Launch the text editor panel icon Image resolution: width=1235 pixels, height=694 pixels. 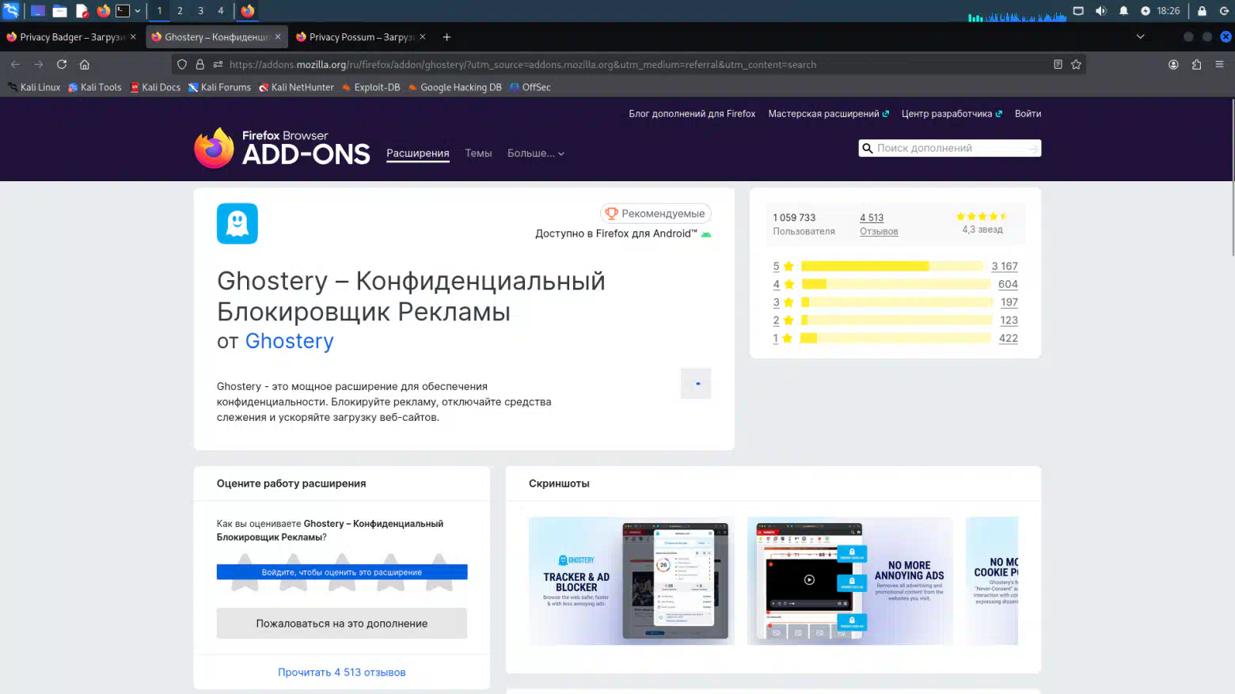coord(82,11)
